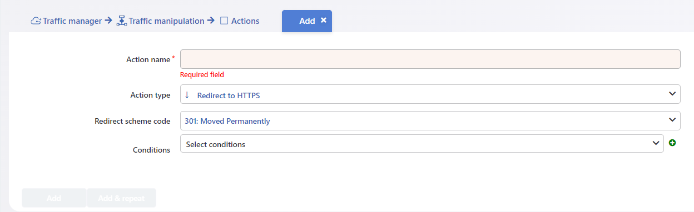This screenshot has height=212, width=694.
Task: Focus the Action name input field
Action: coord(430,59)
